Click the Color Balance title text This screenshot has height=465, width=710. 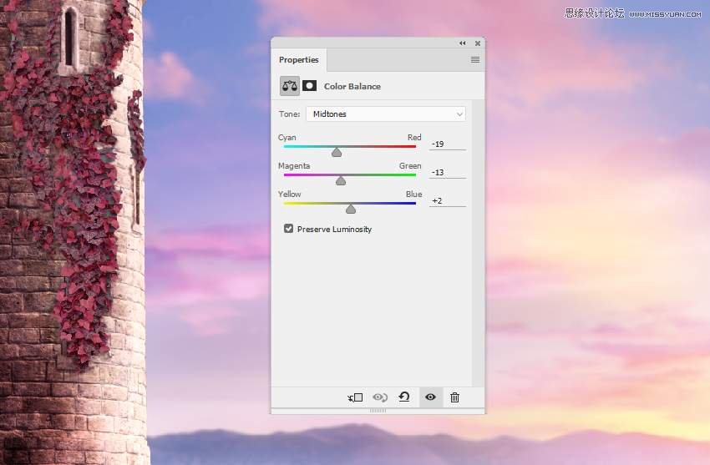tap(352, 86)
